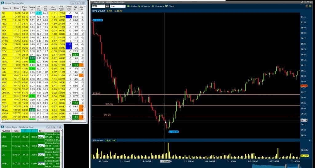Viewport: 315px width, 168px height.
Task: Click the resistance break type icon for MPEL
Action: tap(41, 164)
